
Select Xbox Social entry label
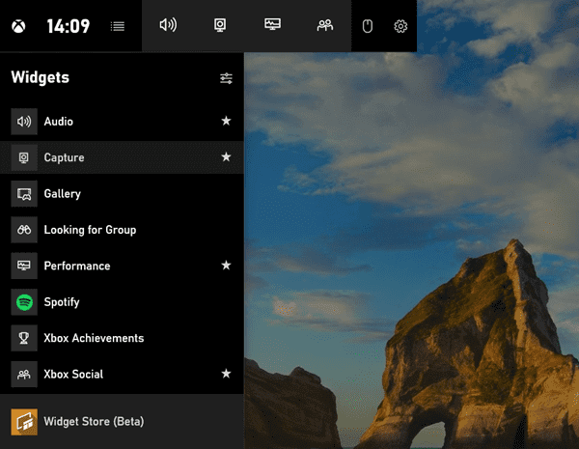[x=73, y=374]
